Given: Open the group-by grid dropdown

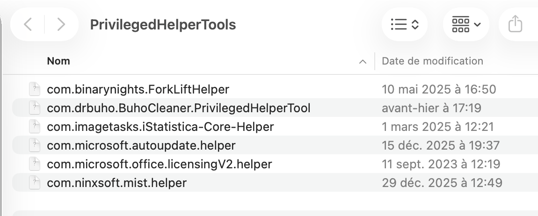Looking at the screenshot, I should pyautogui.click(x=466, y=25).
